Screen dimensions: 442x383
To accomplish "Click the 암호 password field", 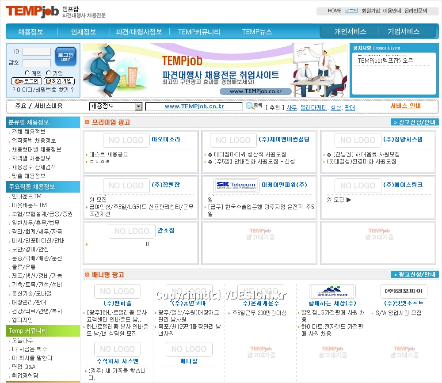I will coord(37,63).
